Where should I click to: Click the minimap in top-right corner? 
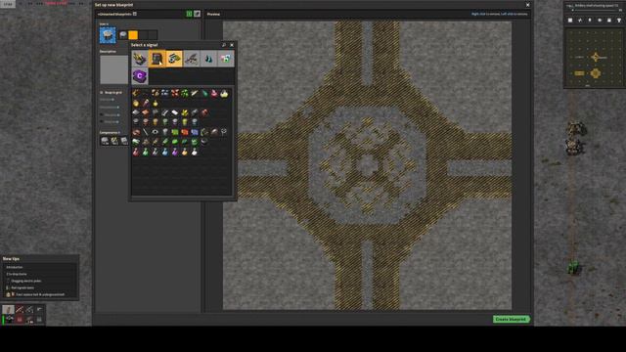pos(594,57)
